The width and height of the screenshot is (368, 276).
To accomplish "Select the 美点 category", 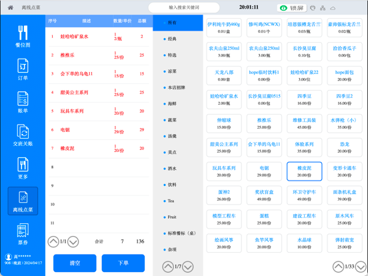I will pos(178,152).
